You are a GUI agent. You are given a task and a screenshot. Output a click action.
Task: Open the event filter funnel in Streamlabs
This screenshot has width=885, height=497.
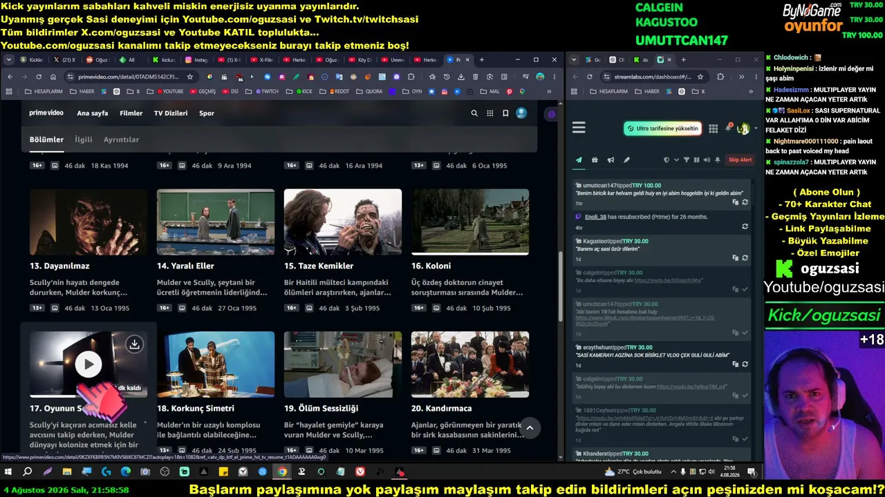coord(687,160)
